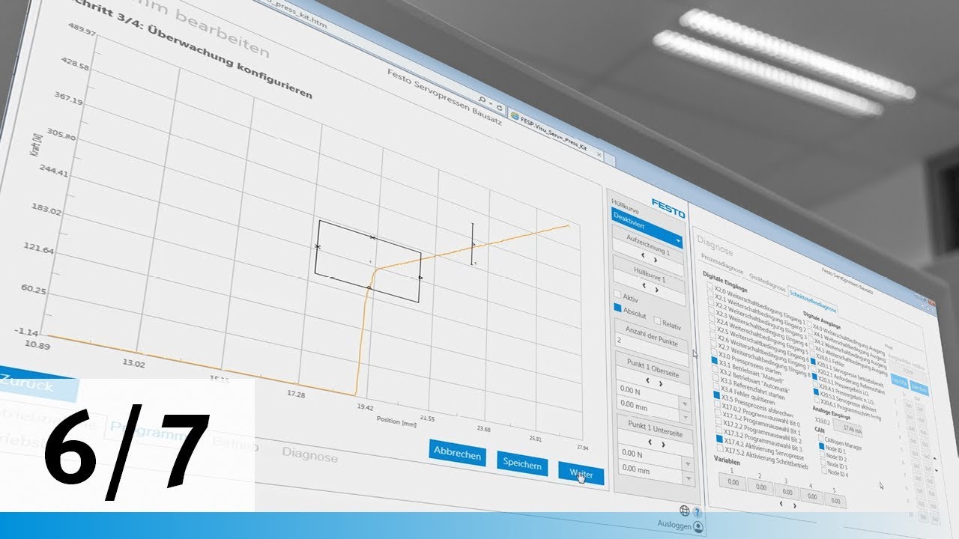Enable the Aktiv checkbox
This screenshot has height=539, width=959.
618,293
